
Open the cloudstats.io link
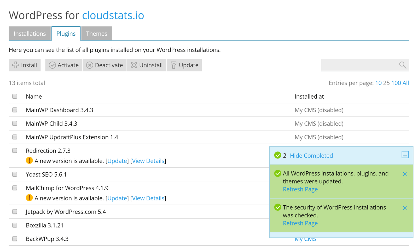point(113,15)
